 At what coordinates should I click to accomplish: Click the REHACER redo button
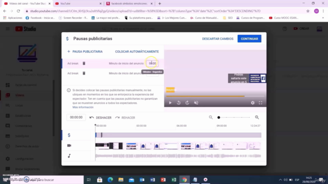pyautogui.click(x=125, y=118)
